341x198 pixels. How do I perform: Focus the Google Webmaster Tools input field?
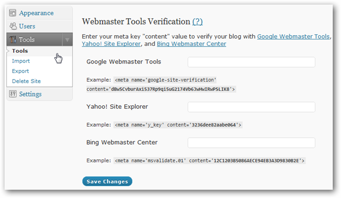251,62
